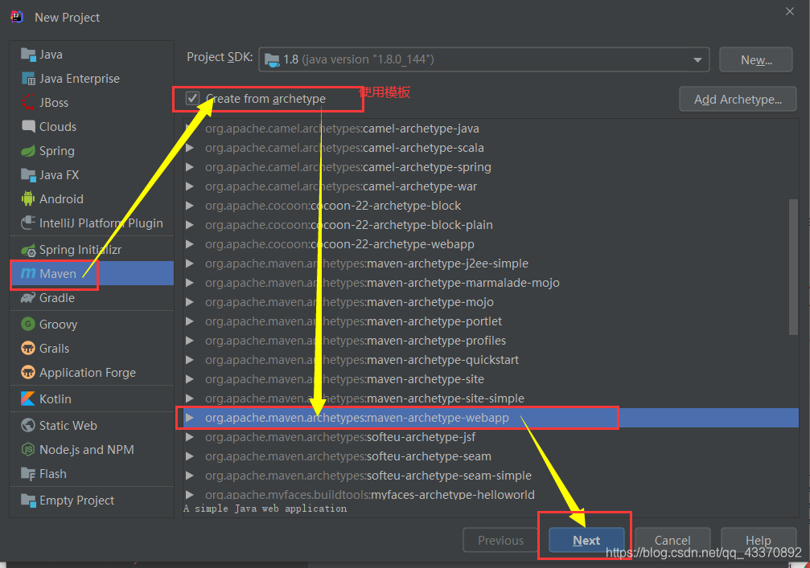810x568 pixels.
Task: Select myfaces-archetype-helloworld row
Action: click(x=491, y=494)
